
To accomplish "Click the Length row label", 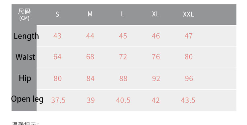I will point(26,36).
